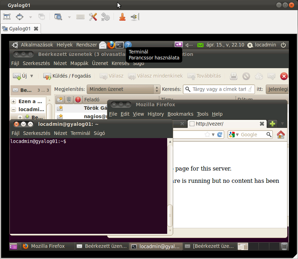Viewport: 298px width, 259px height.
Task: Open dropdown arrow beside Új
Action: click(x=31, y=76)
